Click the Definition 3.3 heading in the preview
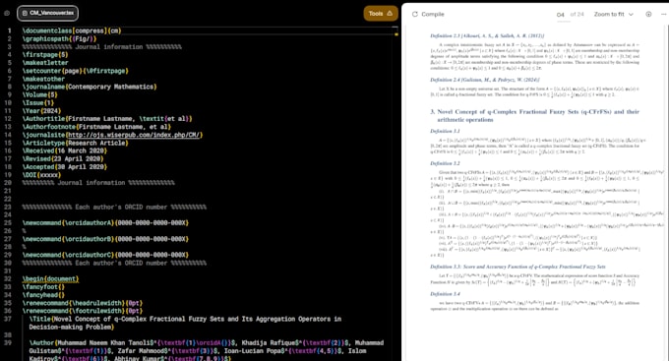 pyautogui.click(x=517, y=267)
